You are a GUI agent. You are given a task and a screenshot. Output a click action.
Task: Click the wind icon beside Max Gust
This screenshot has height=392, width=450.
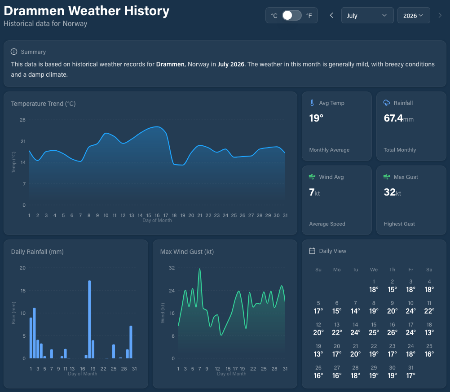pyautogui.click(x=387, y=177)
